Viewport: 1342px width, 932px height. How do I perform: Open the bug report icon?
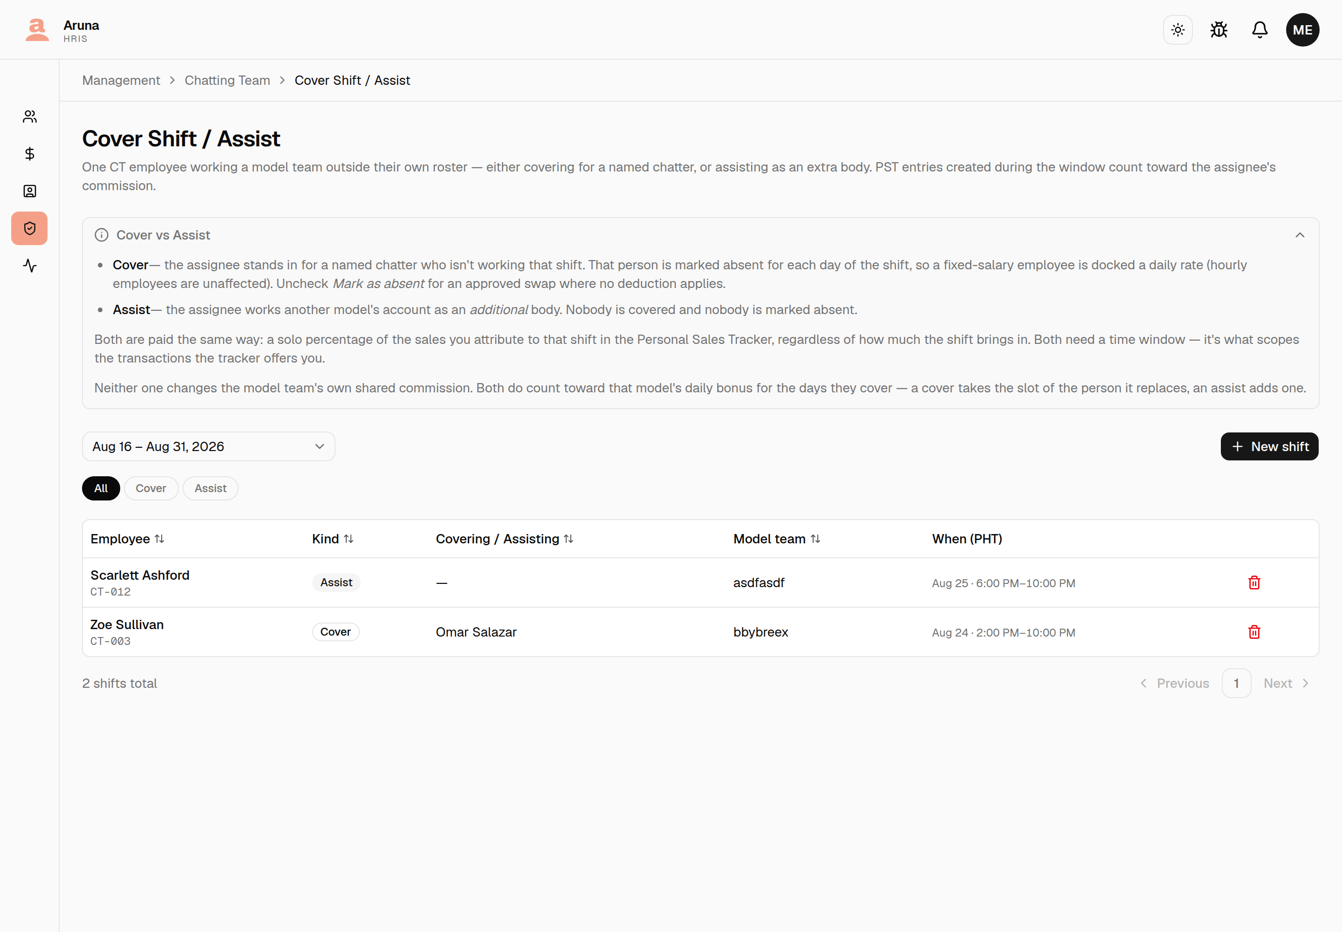click(1219, 30)
